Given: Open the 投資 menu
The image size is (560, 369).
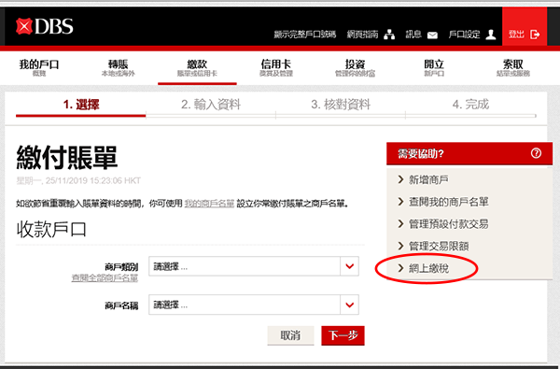Looking at the screenshot, I should (355, 67).
